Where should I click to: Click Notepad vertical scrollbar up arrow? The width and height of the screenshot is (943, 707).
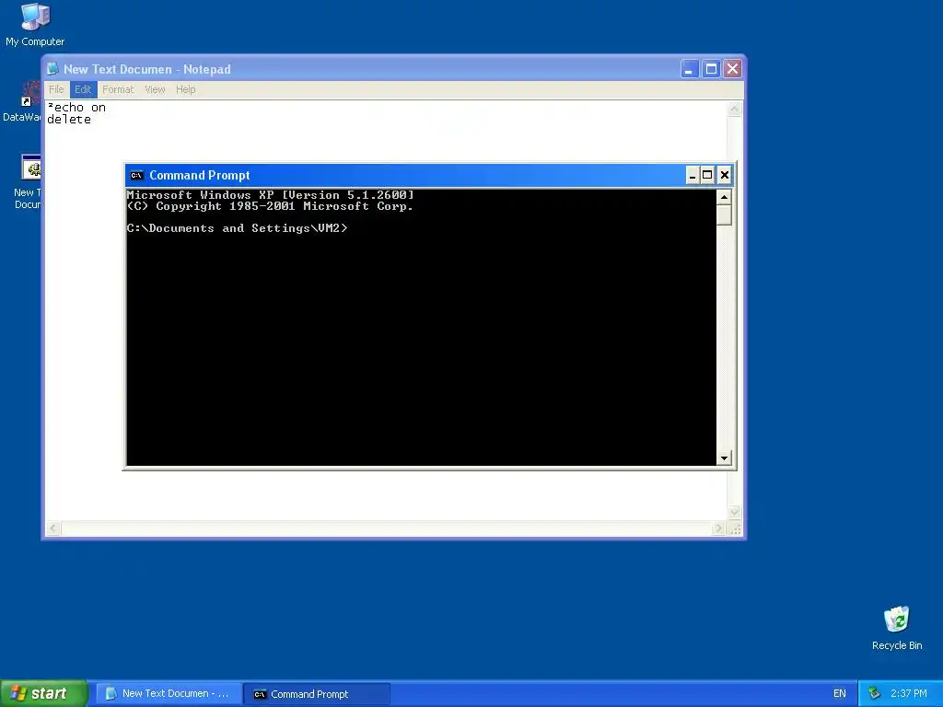[x=734, y=109]
